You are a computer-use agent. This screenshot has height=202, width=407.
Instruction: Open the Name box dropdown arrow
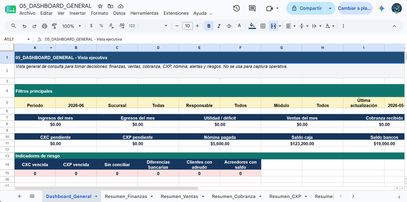point(28,39)
